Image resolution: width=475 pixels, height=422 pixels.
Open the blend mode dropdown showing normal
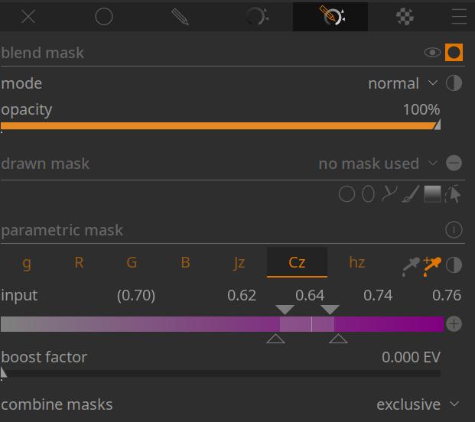(x=402, y=83)
